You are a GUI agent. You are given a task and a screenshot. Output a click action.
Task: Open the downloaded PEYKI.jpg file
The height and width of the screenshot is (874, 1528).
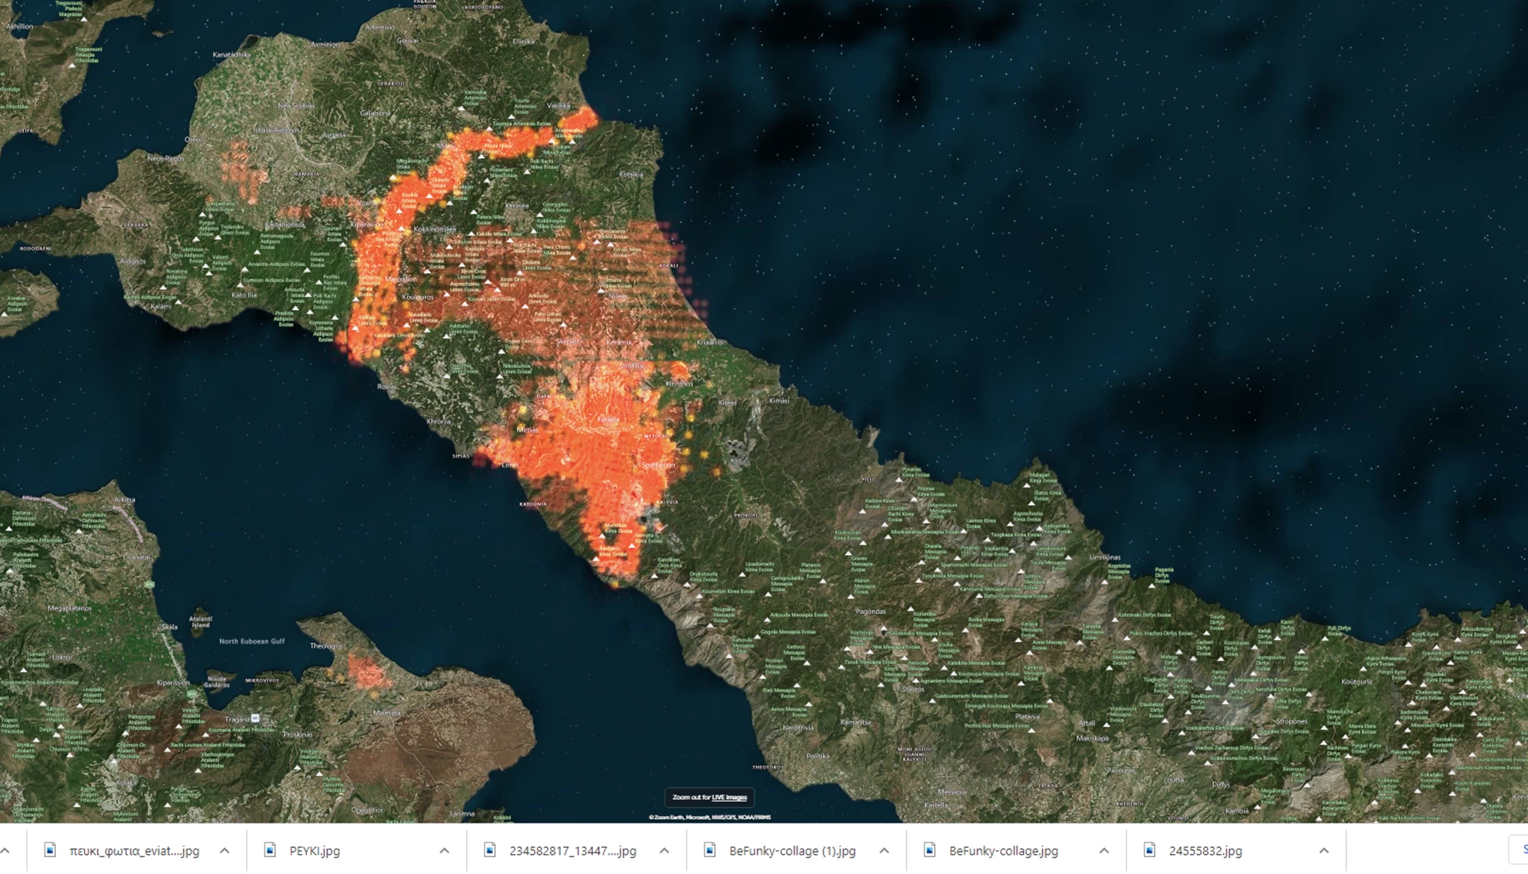point(314,850)
